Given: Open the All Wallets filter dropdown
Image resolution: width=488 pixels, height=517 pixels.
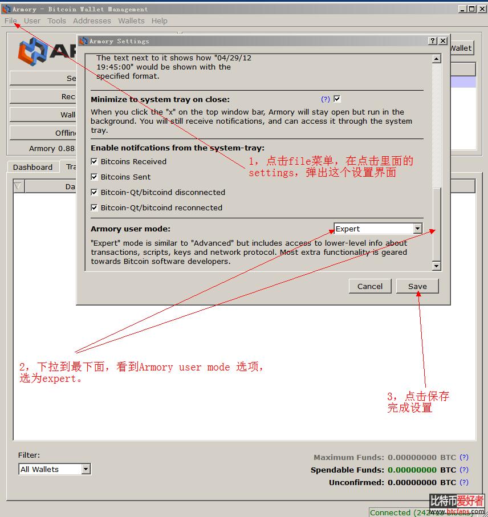Looking at the screenshot, I should pos(55,469).
